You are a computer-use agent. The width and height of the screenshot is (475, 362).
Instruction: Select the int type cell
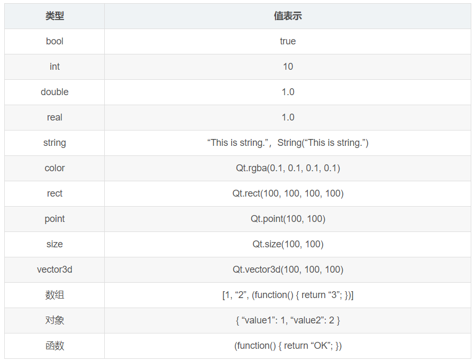(x=54, y=67)
